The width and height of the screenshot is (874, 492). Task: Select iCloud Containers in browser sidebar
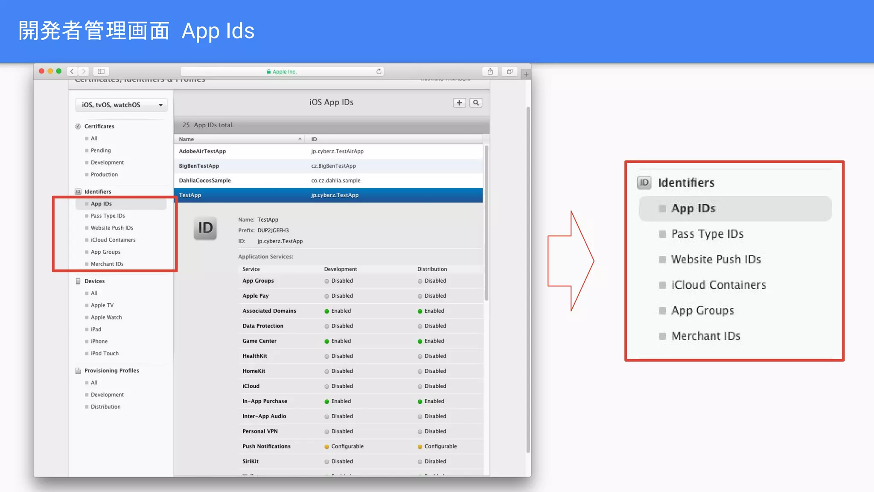pos(113,240)
